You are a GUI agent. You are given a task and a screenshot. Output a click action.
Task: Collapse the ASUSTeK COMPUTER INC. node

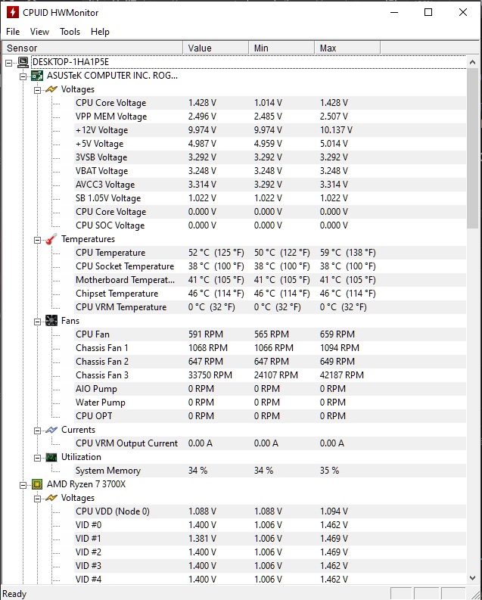pos(23,76)
